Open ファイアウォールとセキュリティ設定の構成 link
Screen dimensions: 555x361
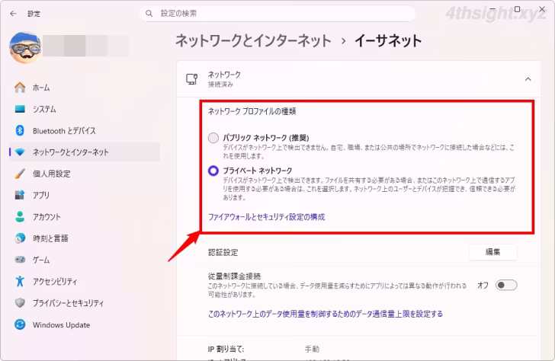[x=266, y=217]
